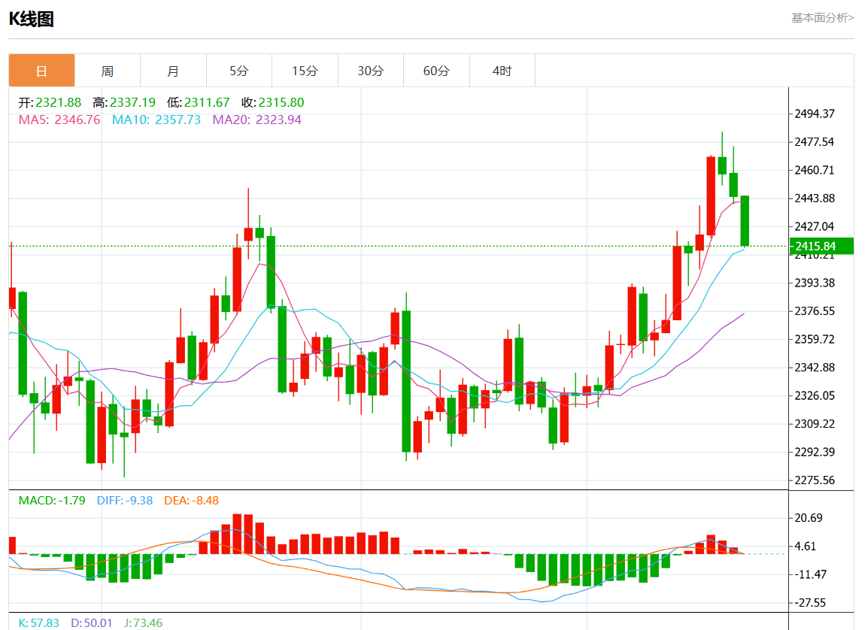865x630 pixels.
Task: Click the latest green candlestick at chart's right end
Action: click(x=745, y=220)
